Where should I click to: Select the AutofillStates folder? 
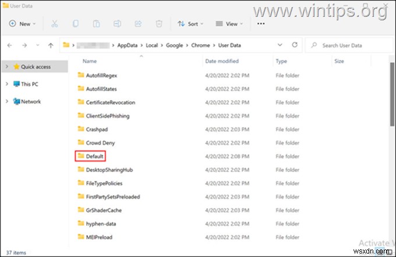(101, 89)
